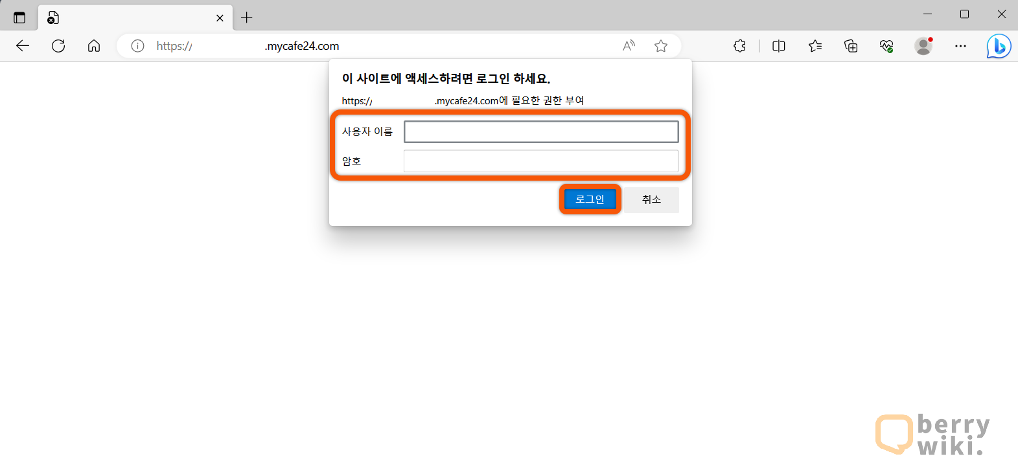This screenshot has height=474, width=1018.
Task: Close the current browser tab
Action: (220, 18)
